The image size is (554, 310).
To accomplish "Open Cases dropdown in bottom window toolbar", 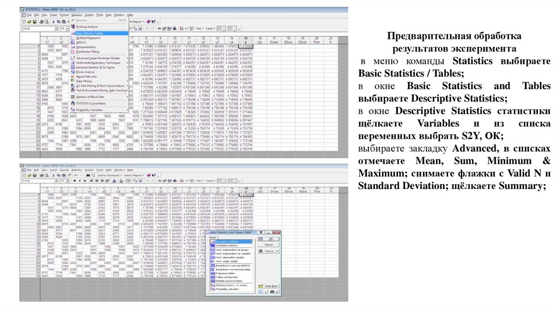I will [x=210, y=180].
